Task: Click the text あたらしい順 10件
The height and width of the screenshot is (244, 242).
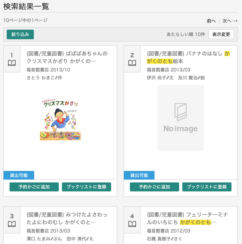Action: tap(186, 35)
